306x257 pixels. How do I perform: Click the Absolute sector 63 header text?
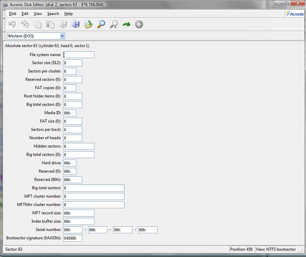click(47, 46)
